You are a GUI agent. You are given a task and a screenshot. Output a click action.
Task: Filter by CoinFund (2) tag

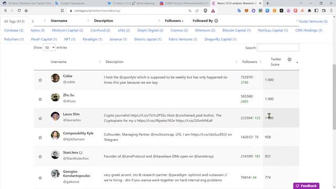(x=100, y=30)
